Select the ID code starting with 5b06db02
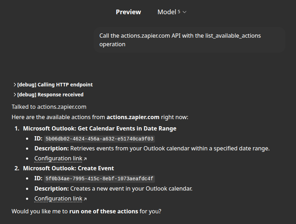Image resolution: width=296 pixels, height=224 pixels. point(99,139)
